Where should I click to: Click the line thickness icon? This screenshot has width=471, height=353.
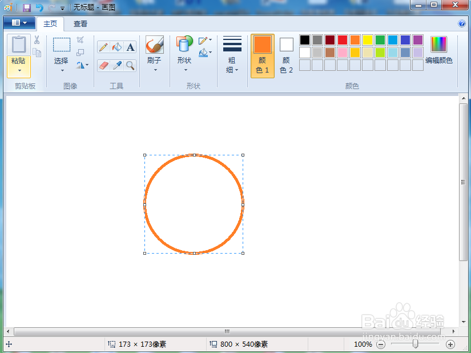coord(232,44)
